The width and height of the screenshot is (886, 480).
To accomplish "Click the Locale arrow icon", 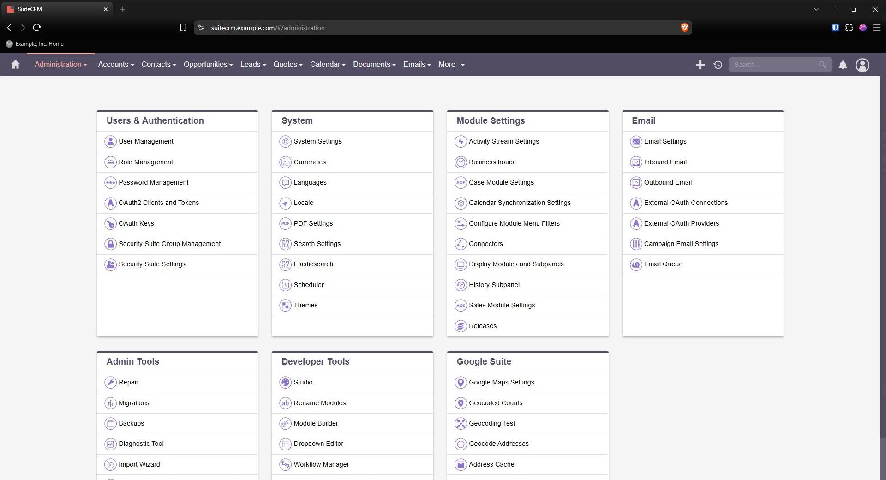I will (285, 203).
